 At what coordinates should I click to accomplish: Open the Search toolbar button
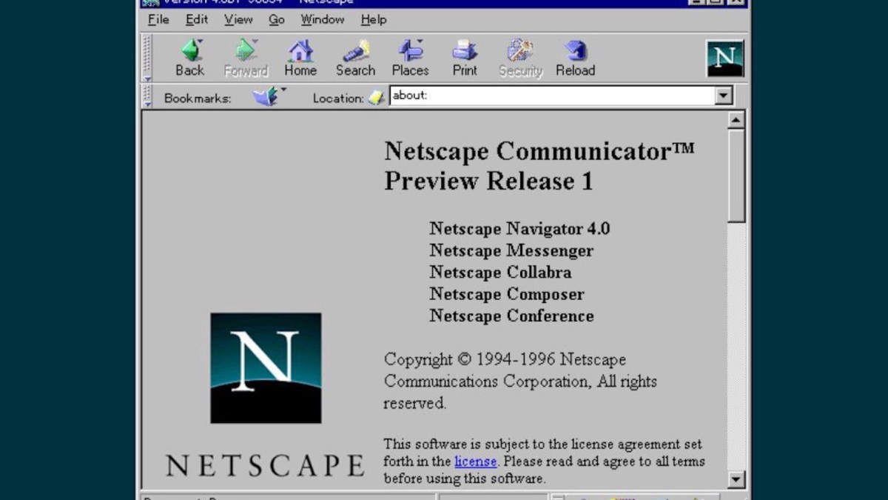pos(356,59)
